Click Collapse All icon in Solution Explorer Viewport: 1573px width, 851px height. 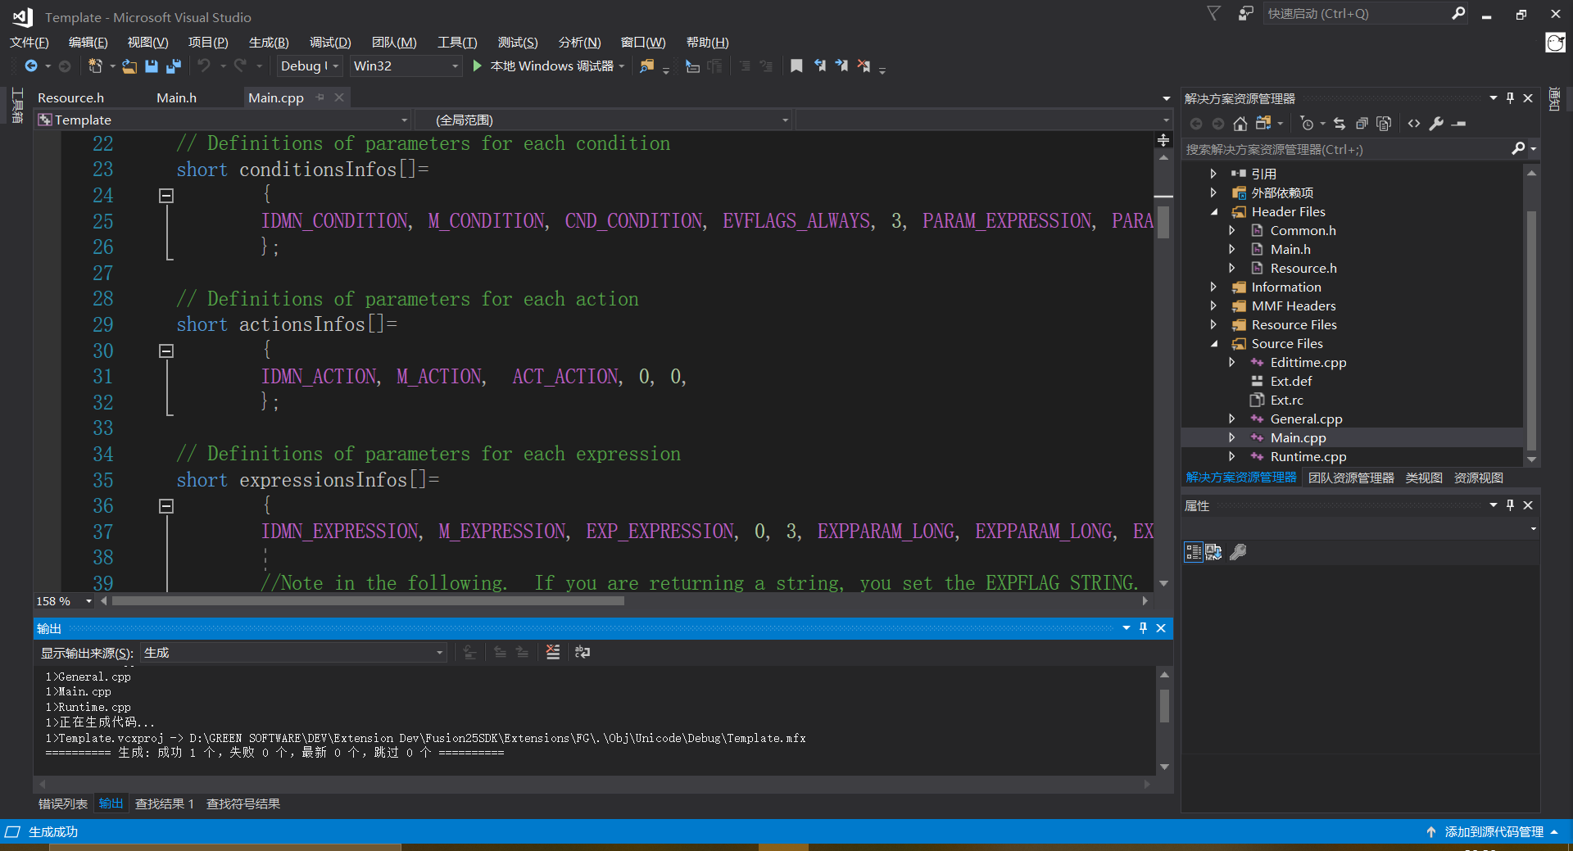tap(1362, 124)
